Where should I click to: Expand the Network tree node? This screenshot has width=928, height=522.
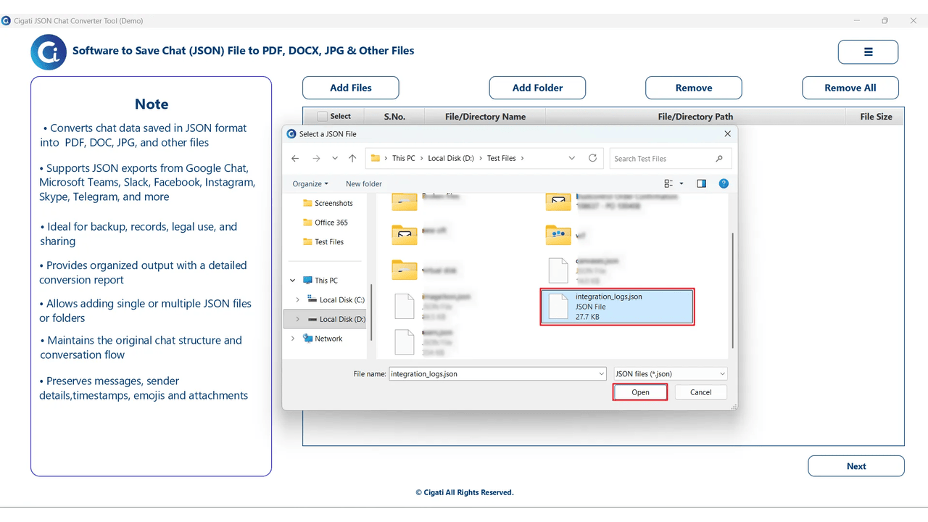click(x=293, y=339)
